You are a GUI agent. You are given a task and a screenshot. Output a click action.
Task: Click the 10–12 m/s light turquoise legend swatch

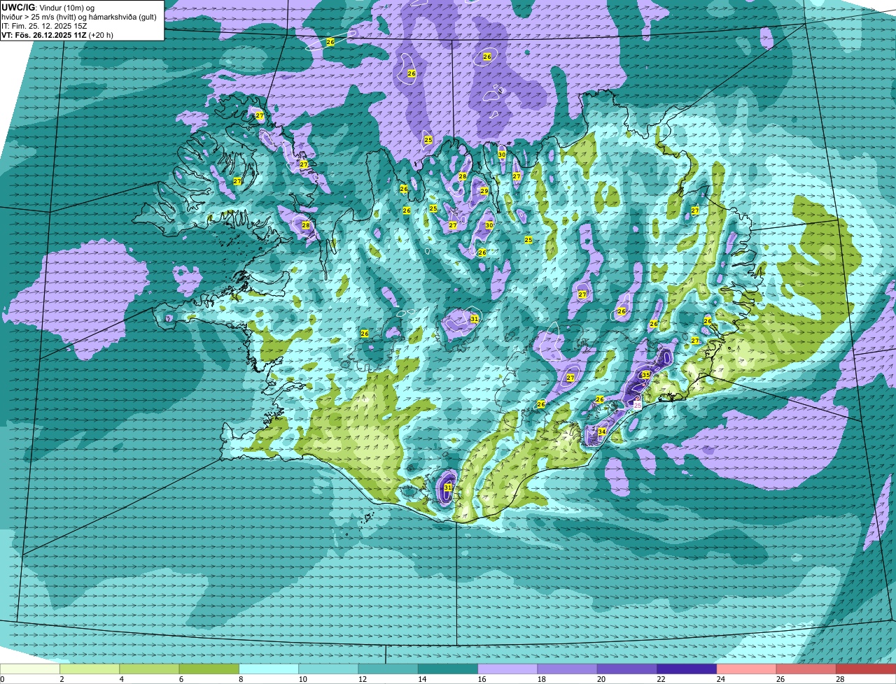tap(328, 669)
